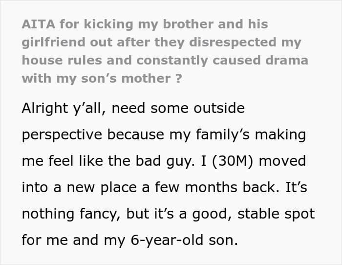
Task: Click the phrase "bad guy" in the post
Action: click(x=165, y=161)
